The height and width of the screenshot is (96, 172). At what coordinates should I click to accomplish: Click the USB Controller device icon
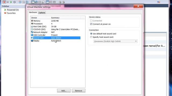[32, 35]
